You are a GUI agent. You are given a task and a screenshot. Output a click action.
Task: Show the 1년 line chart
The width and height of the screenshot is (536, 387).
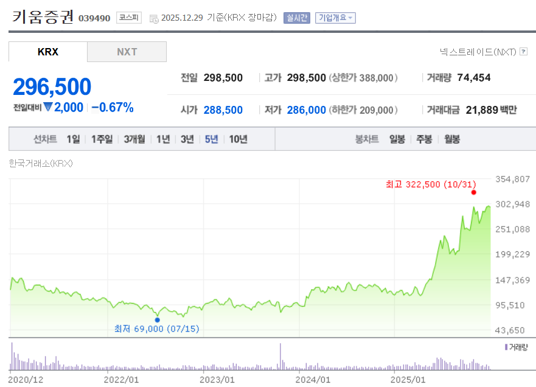163,139
